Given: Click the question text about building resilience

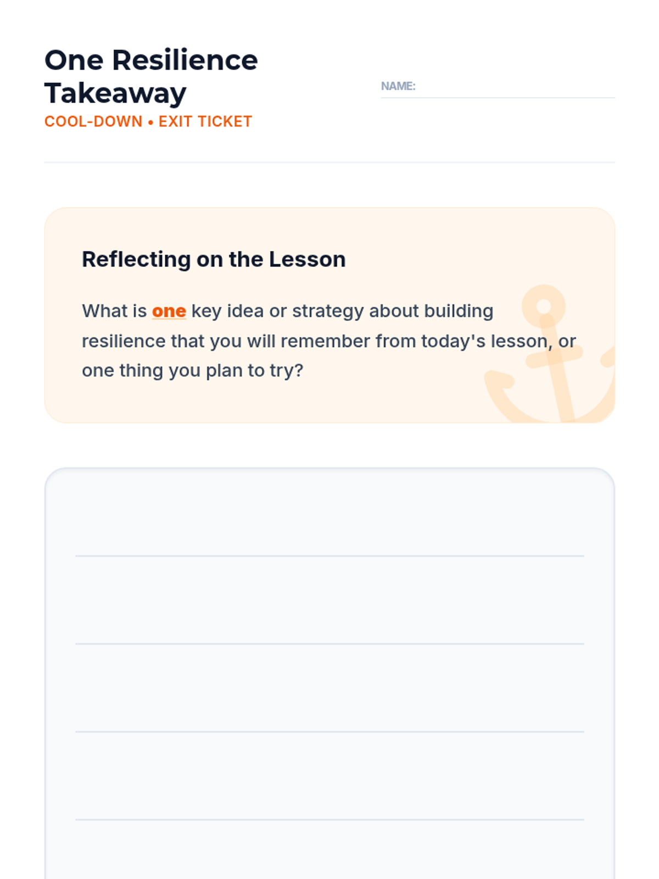Looking at the screenshot, I should (x=329, y=341).
